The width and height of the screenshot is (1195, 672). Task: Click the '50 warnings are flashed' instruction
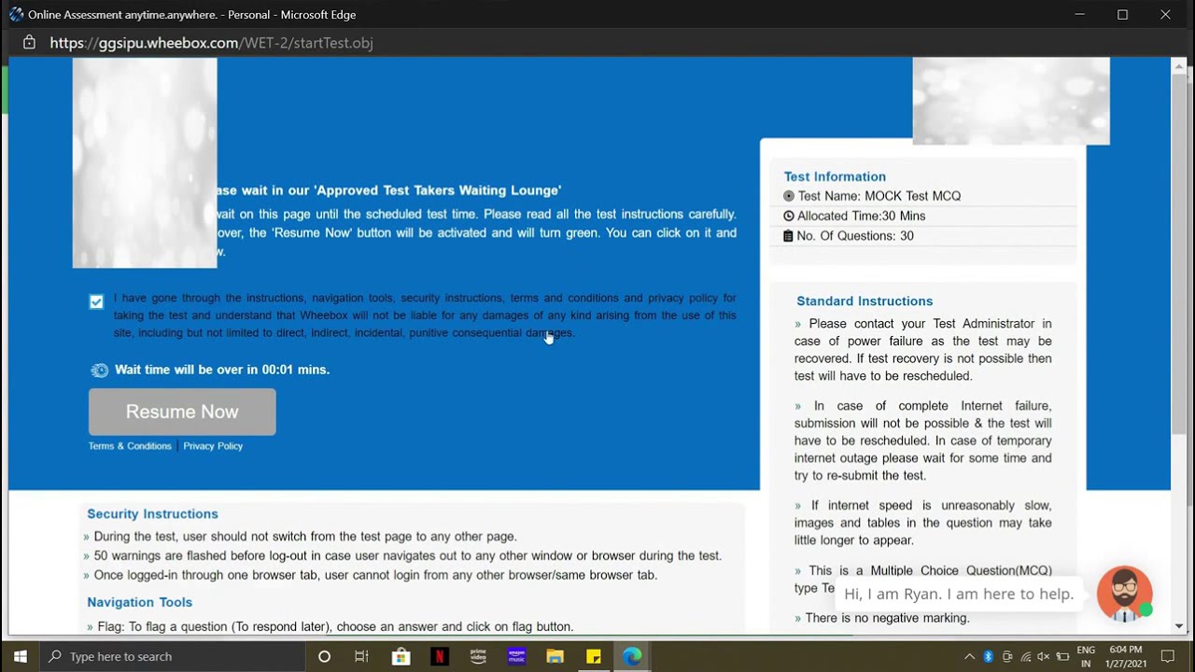coord(408,556)
